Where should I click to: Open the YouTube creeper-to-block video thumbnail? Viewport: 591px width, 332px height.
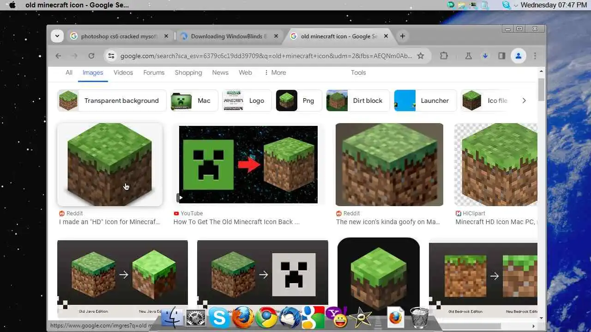248,164
